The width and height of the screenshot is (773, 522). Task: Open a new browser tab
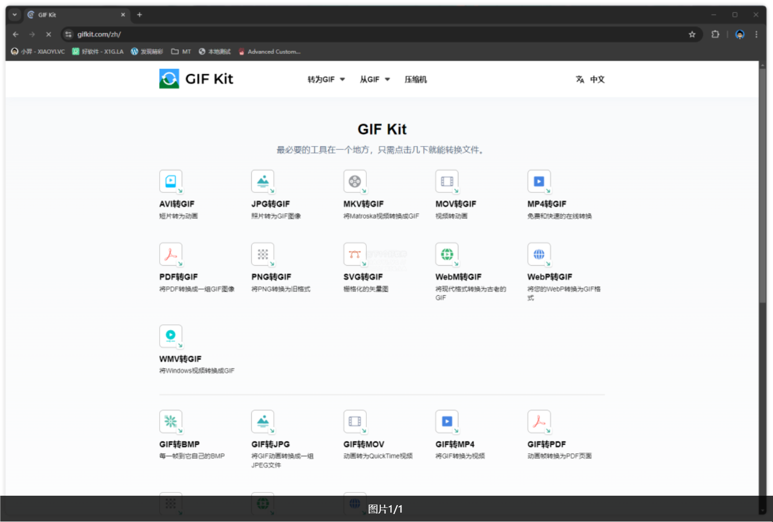(139, 15)
